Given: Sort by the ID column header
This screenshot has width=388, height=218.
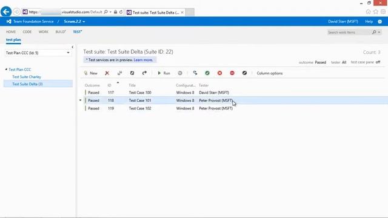Looking at the screenshot, I should tap(109, 85).
